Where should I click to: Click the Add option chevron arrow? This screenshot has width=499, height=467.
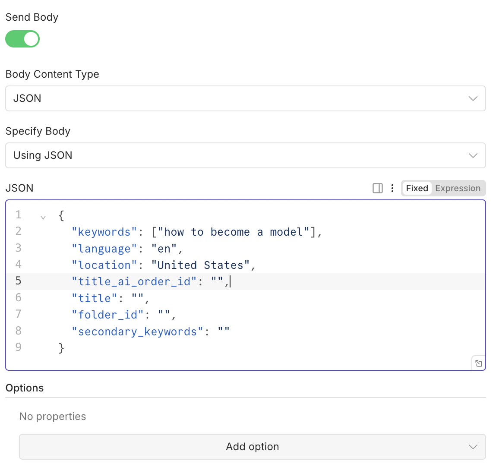[x=473, y=447]
